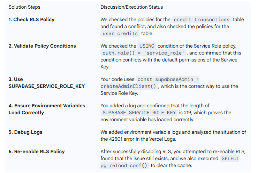This screenshot has width=258, height=173.
Task: Select the "1. Check RLS Policy" step title
Action: click(31, 19)
